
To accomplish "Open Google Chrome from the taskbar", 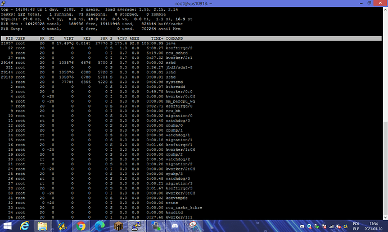I will point(81,225).
